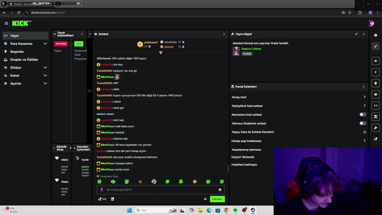The width and height of the screenshot is (382, 215).
Task: Open the Windows Start menu
Action: tap(129, 210)
